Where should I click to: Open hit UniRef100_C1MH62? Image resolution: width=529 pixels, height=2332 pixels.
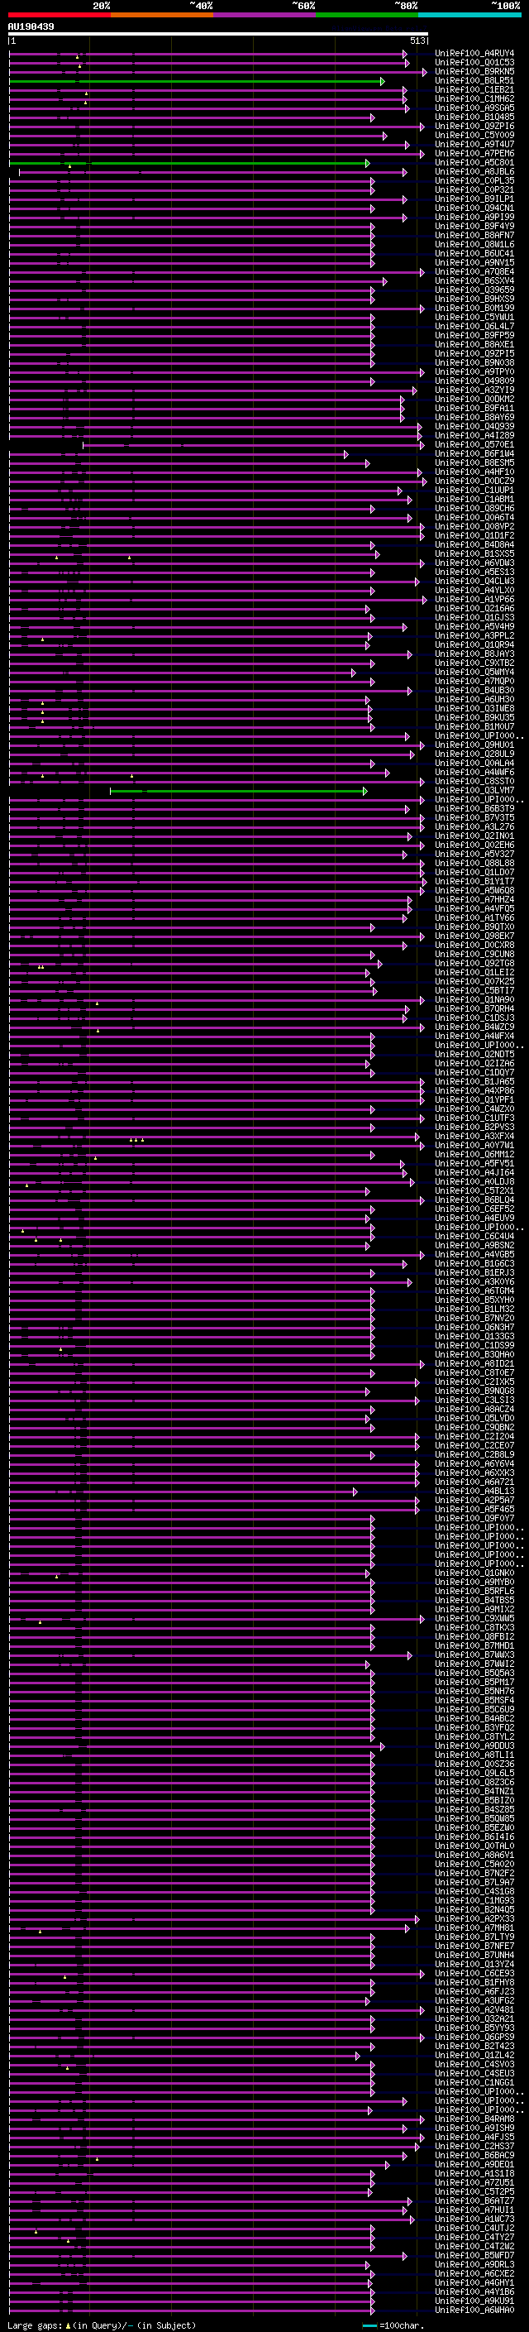tap(474, 99)
